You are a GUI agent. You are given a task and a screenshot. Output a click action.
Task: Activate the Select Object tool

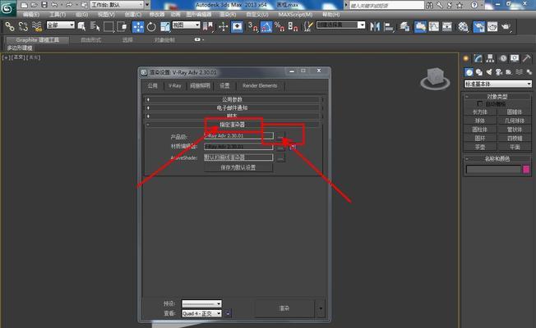point(81,26)
